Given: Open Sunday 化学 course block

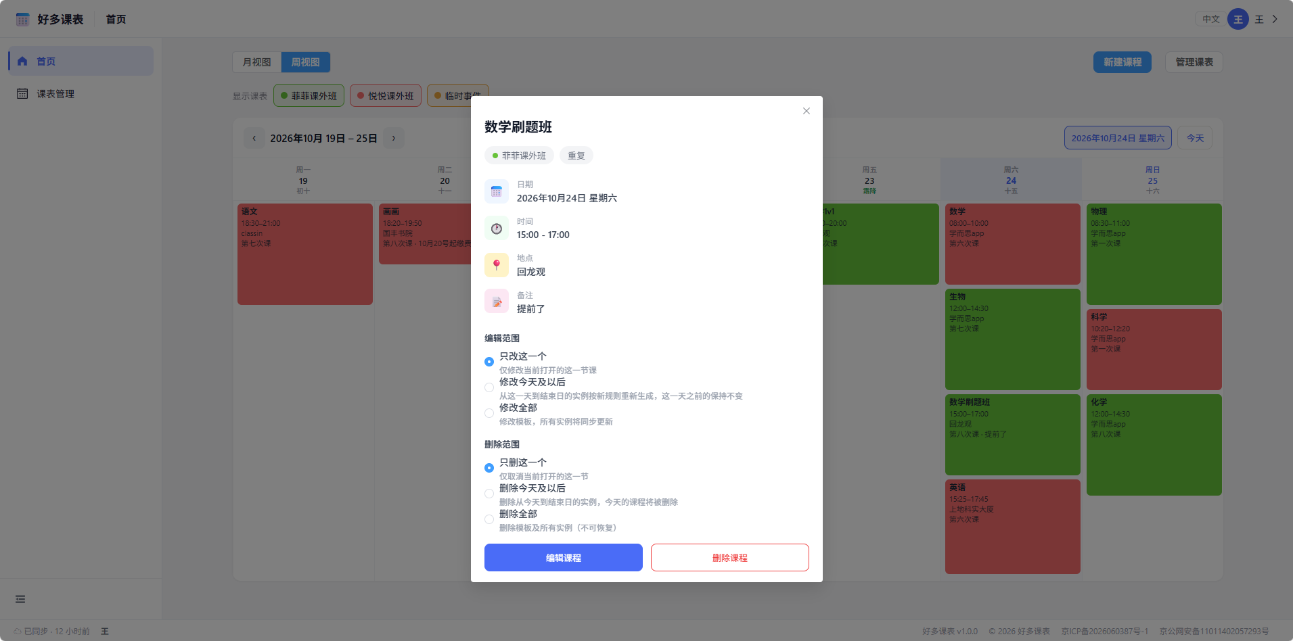Looking at the screenshot, I should [1154, 445].
